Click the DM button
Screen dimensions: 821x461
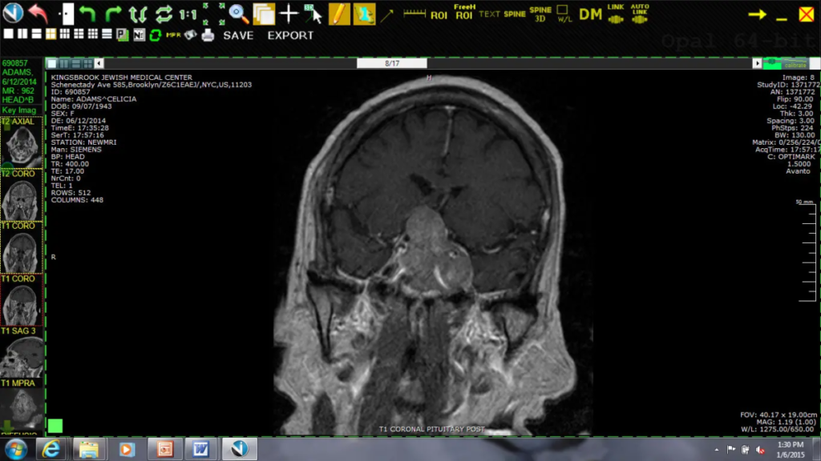[590, 14]
